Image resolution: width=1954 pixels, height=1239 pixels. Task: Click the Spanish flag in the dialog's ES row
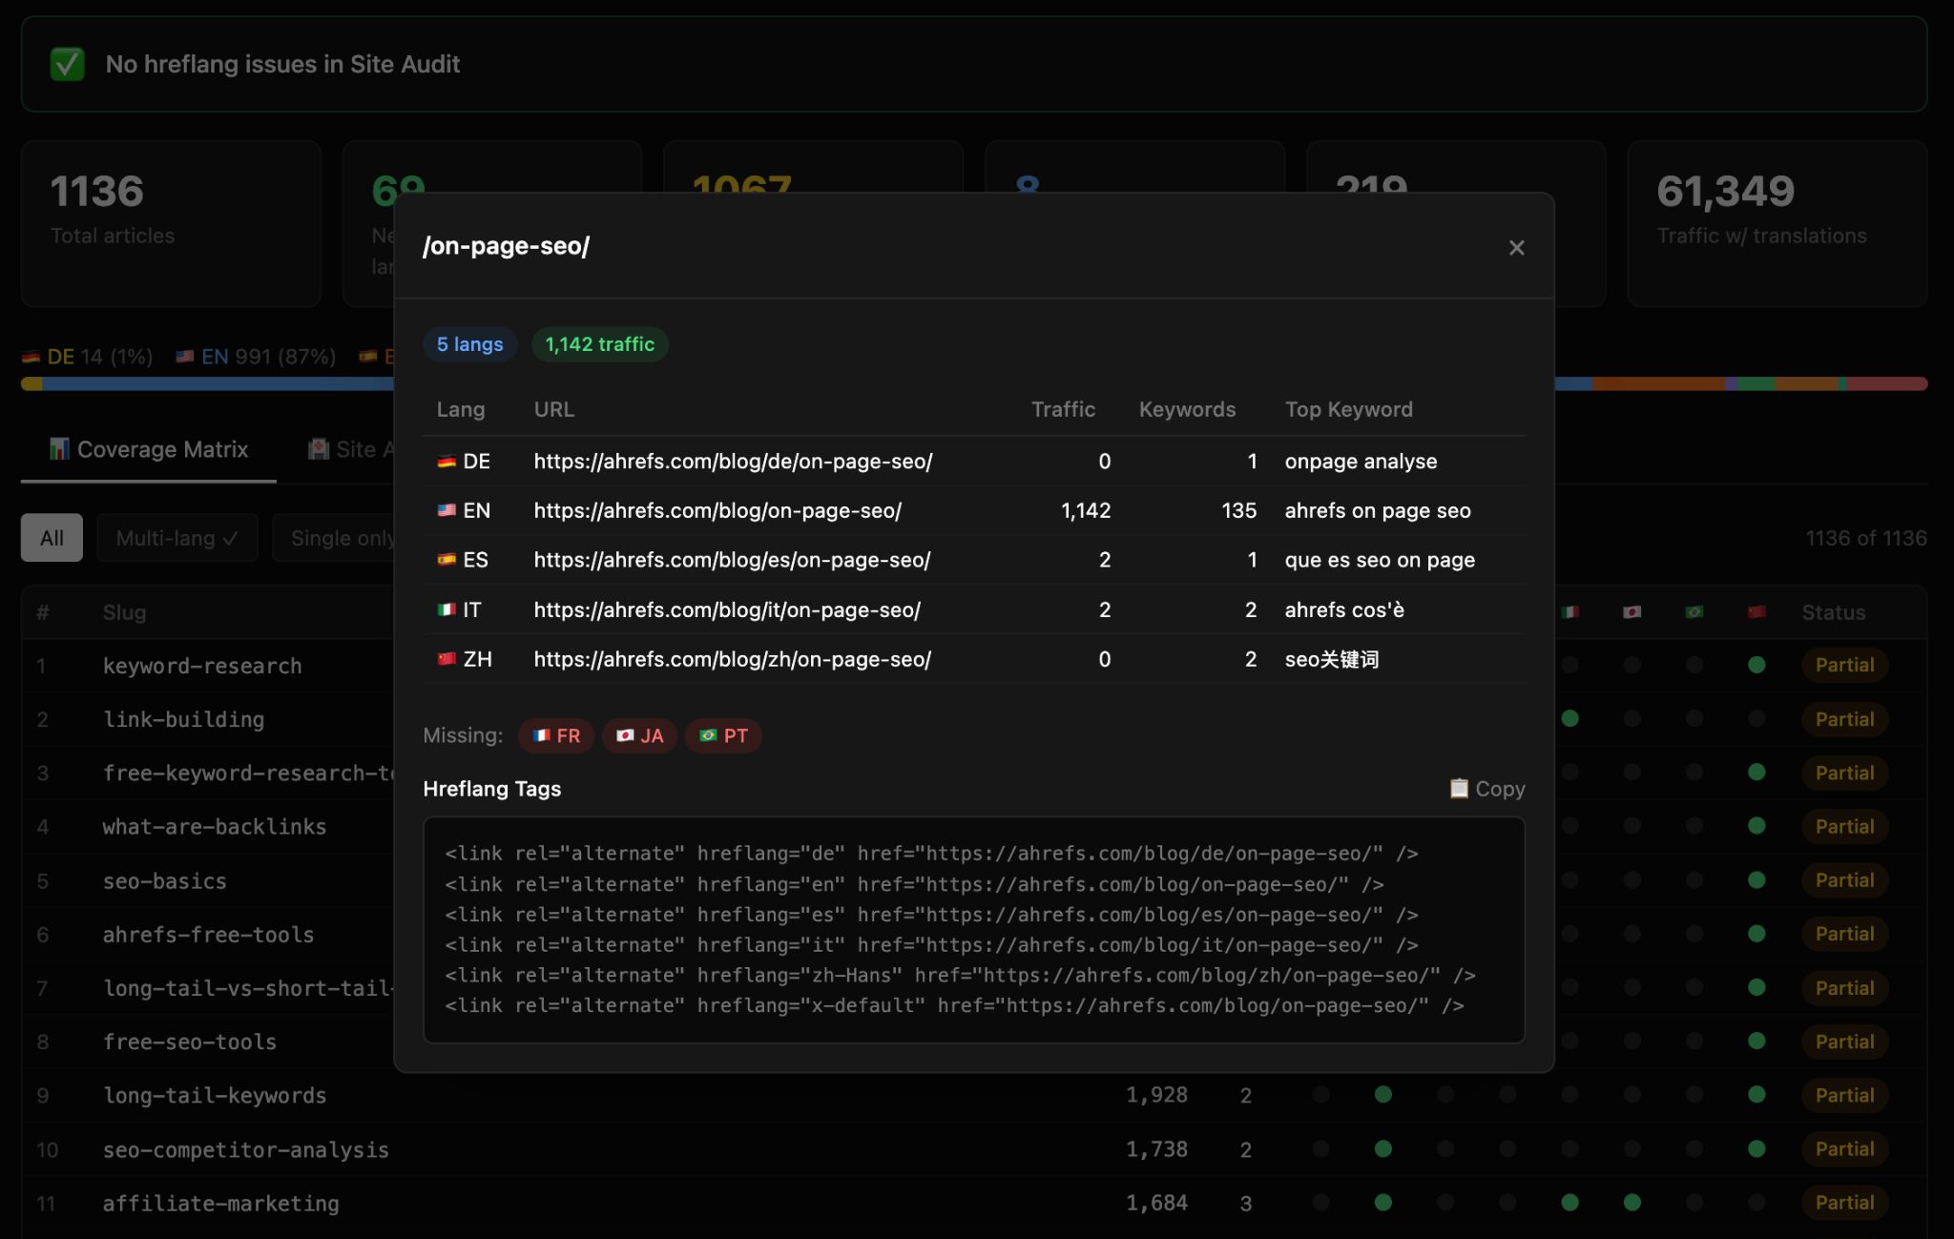pos(446,560)
